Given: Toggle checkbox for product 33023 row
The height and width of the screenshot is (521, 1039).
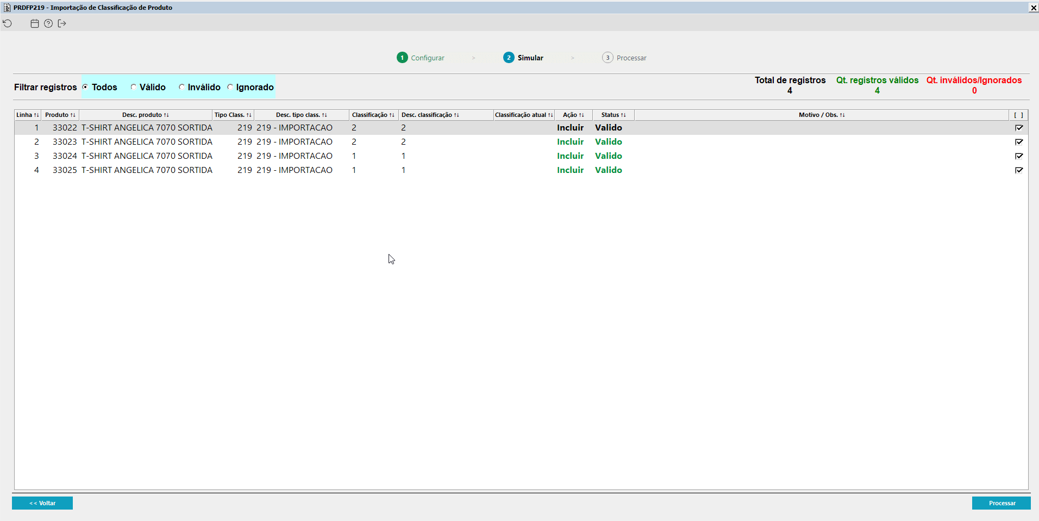Looking at the screenshot, I should coord(1019,142).
